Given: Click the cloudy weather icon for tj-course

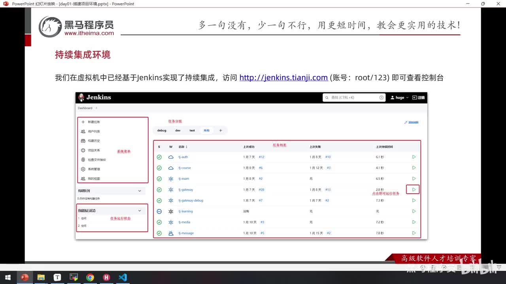Looking at the screenshot, I should coord(171,168).
